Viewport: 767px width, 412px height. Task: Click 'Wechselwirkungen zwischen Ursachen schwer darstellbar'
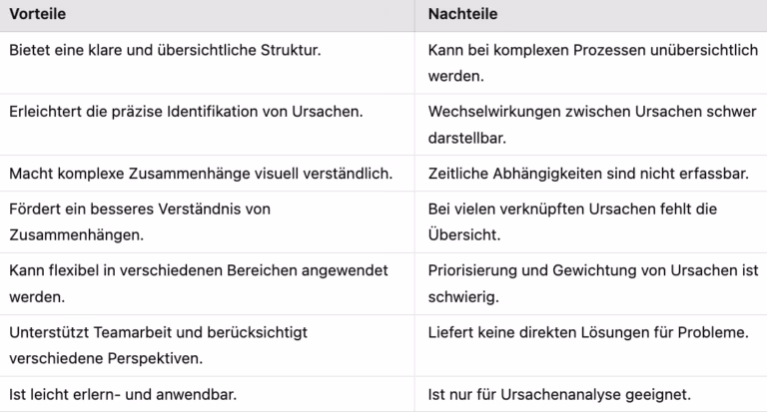coord(592,125)
